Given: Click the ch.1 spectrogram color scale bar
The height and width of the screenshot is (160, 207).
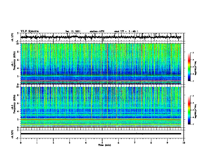Looking at the screenshot, I should tap(189, 67).
